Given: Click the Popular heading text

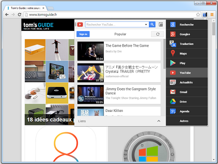Looking at the screenshot, I should tap(120, 34).
